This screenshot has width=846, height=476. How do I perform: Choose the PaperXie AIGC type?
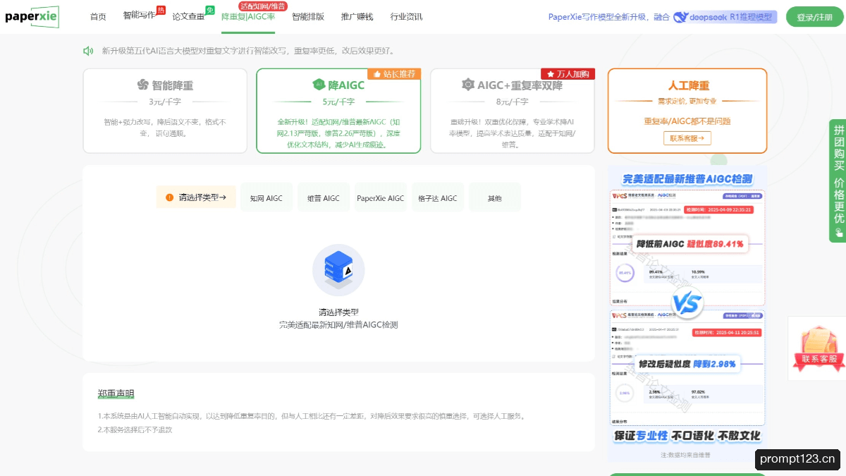pos(381,197)
